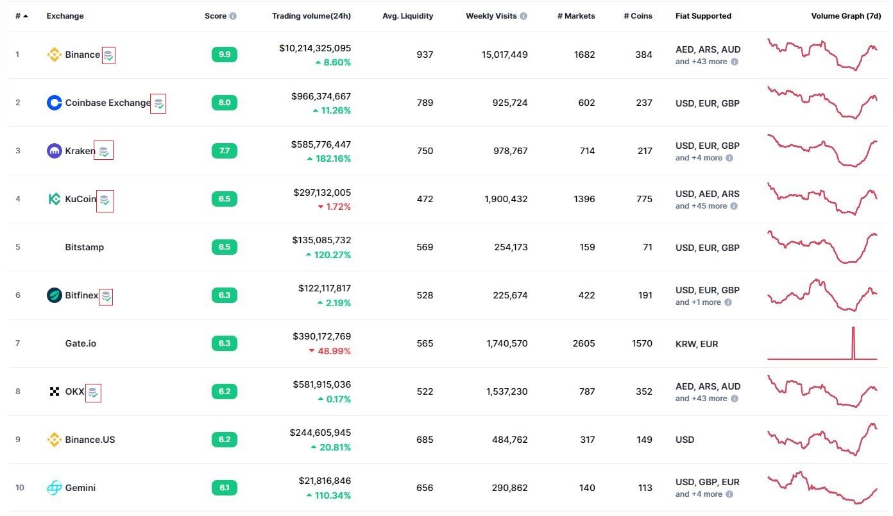
Task: Sort by # Coins column header
Action: [638, 16]
